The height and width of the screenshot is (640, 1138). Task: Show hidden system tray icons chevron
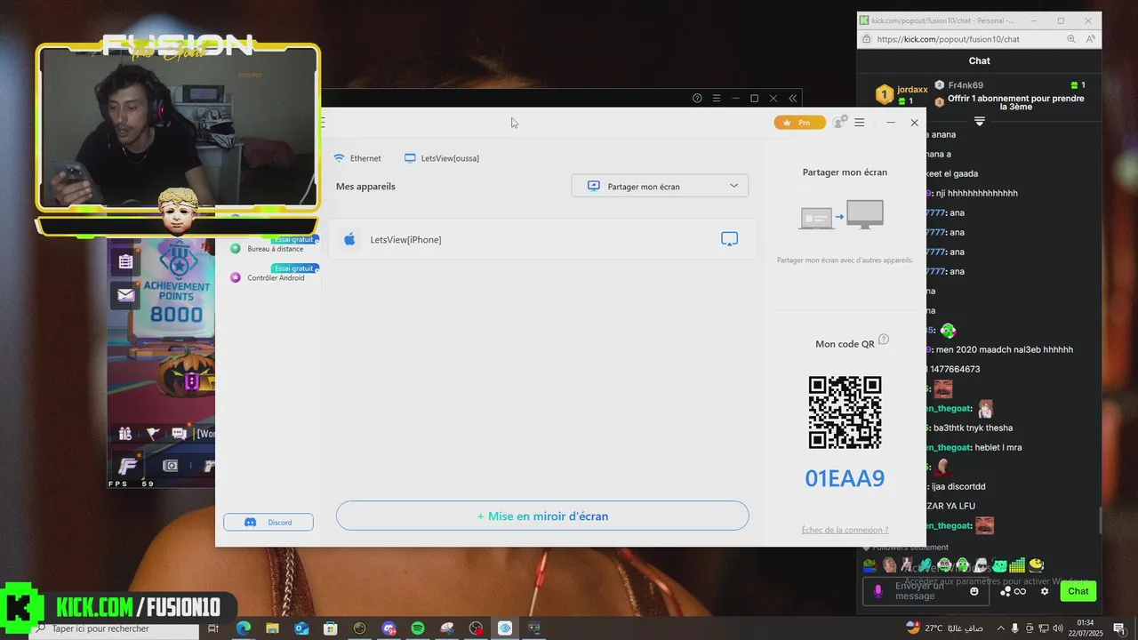[x=1000, y=628]
